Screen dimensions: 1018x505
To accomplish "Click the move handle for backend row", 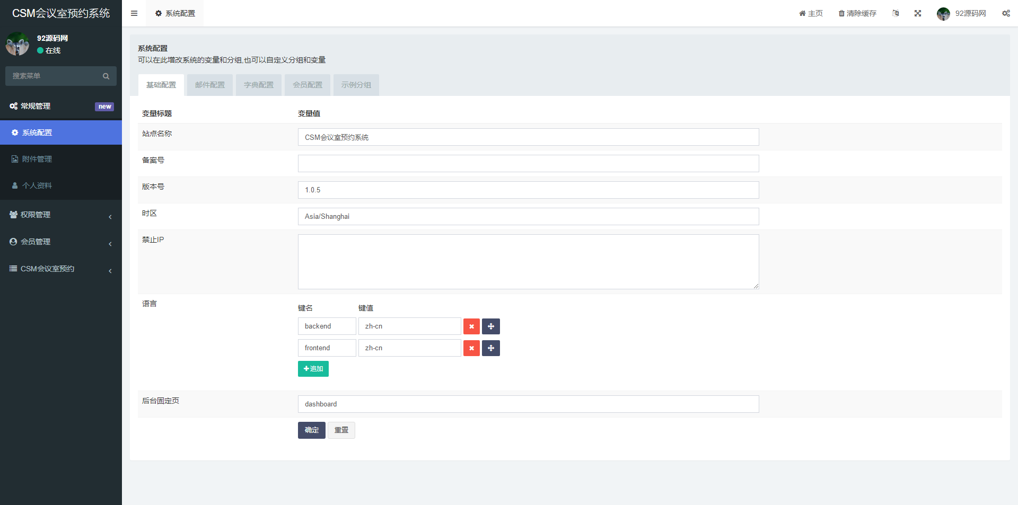I will pyautogui.click(x=491, y=326).
